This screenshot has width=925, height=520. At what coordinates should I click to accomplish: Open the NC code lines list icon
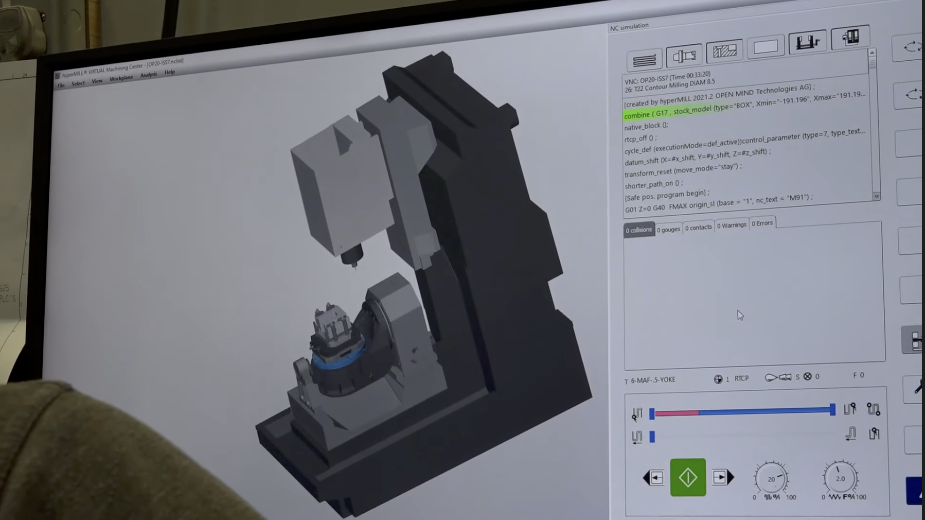tap(644, 61)
